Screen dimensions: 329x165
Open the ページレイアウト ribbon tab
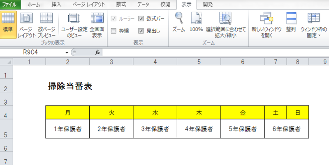[88, 5]
